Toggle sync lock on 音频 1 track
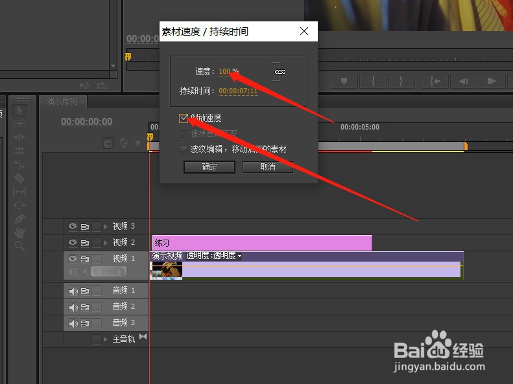 click(85, 291)
